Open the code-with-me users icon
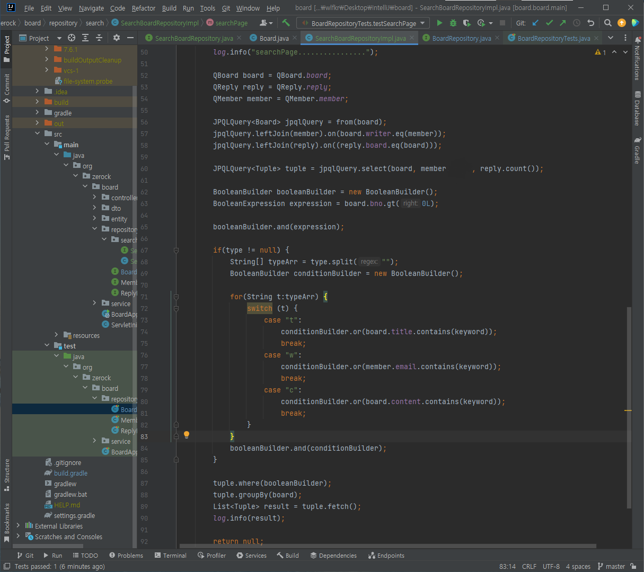The image size is (644, 572). [x=266, y=23]
